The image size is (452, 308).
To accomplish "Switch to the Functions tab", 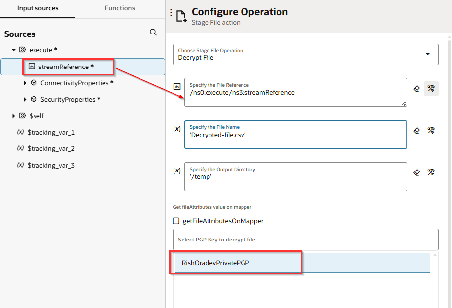I will pyautogui.click(x=120, y=8).
